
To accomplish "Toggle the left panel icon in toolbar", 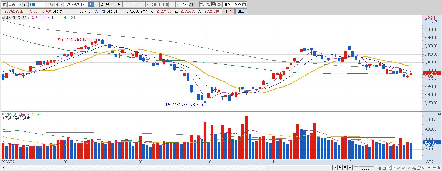I will [4, 4].
